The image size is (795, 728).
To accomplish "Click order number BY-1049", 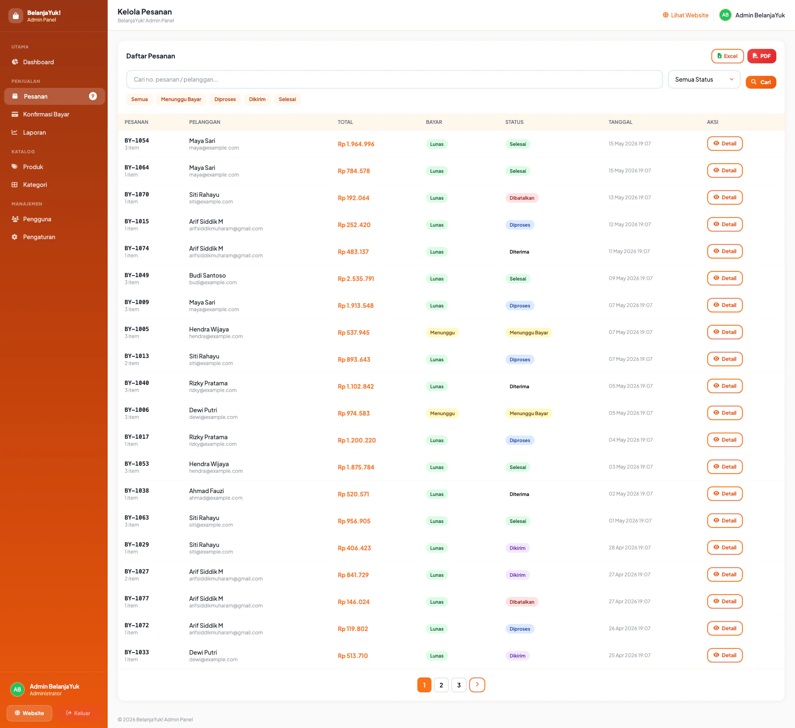I will tap(137, 275).
